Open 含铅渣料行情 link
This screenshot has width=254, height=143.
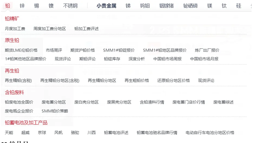tap(152, 102)
